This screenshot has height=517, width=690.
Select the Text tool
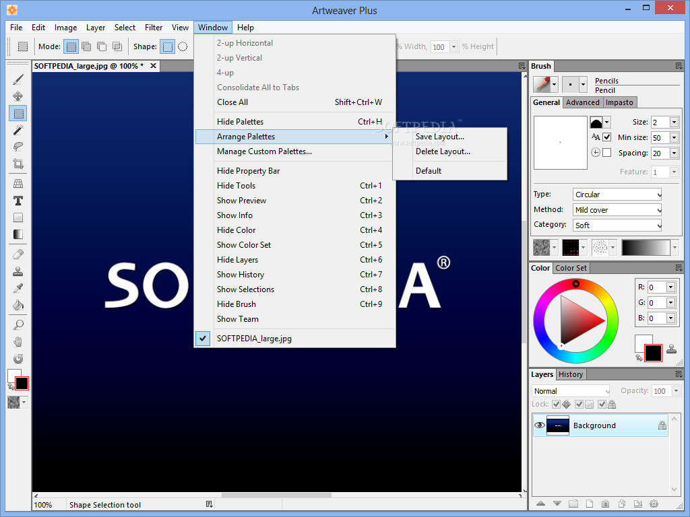click(x=18, y=201)
